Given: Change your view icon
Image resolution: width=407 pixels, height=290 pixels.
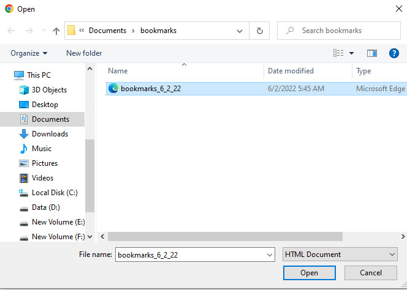Looking at the screenshot, I should coord(338,53).
